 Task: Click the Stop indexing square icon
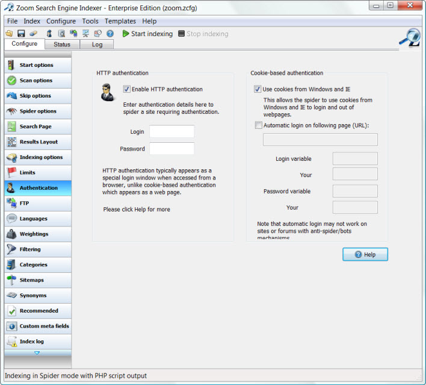181,34
